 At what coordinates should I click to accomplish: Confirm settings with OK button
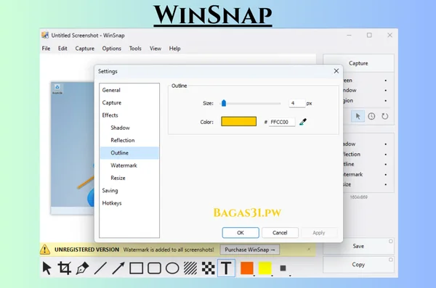[241, 233]
